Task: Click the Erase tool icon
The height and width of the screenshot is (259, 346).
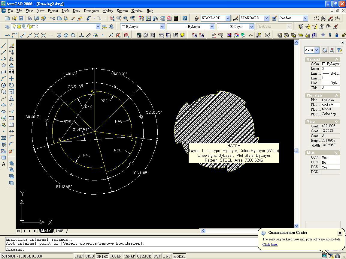Action: 11,46
